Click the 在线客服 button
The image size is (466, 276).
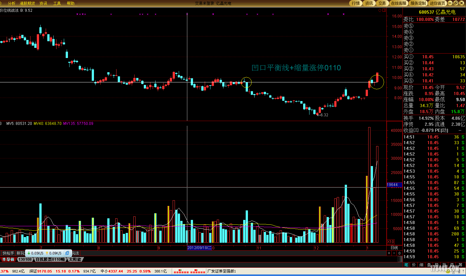398,3
